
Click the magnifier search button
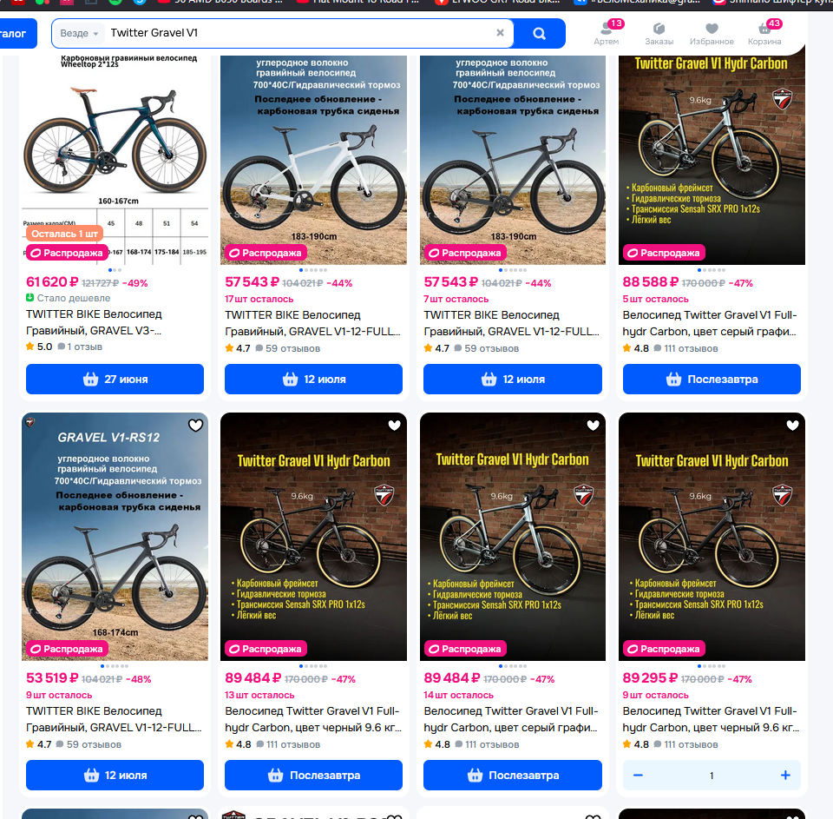point(539,34)
